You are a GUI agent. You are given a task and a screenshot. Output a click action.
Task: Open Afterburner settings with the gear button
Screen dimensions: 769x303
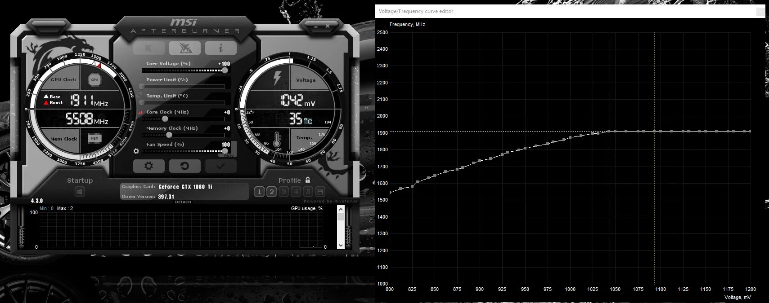coord(148,166)
